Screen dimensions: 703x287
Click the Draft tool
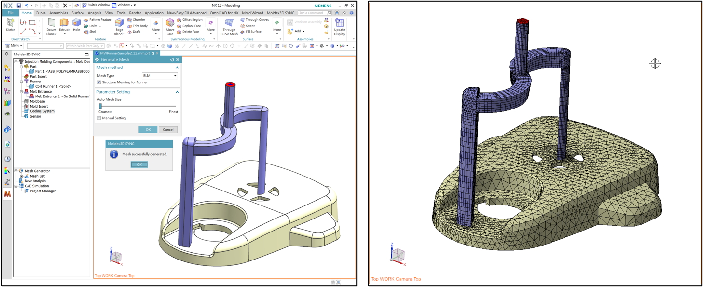pos(134,32)
